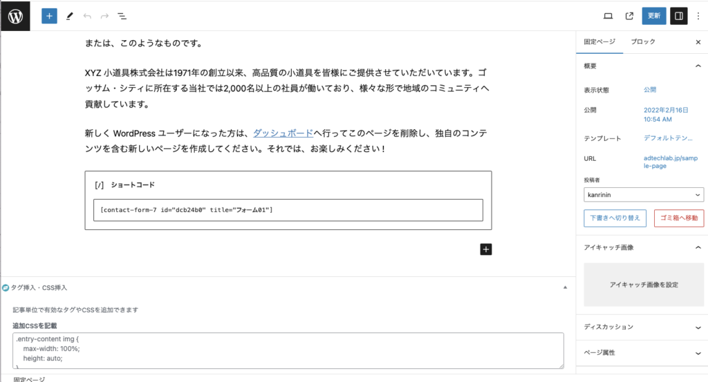The height and width of the screenshot is (382, 708).
Task: Click the undo arrow icon
Action: click(x=87, y=15)
